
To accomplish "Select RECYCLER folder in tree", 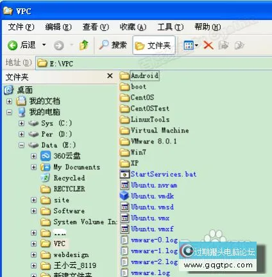I will pyautogui.click(x=69, y=189).
